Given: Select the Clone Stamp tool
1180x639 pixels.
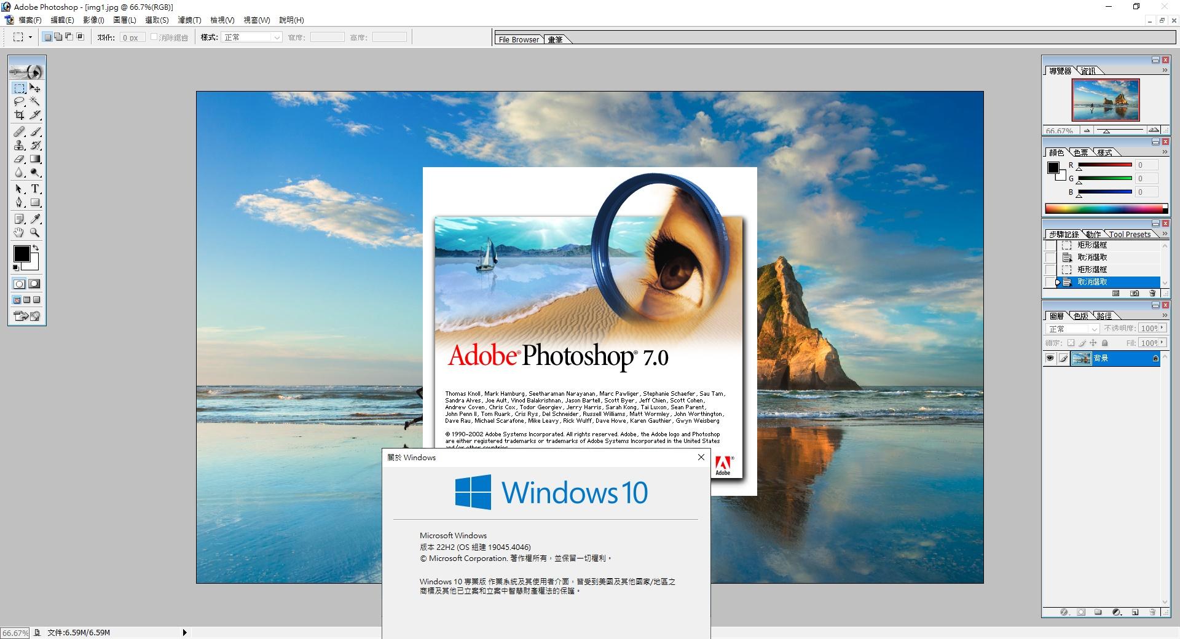Looking at the screenshot, I should (x=20, y=145).
